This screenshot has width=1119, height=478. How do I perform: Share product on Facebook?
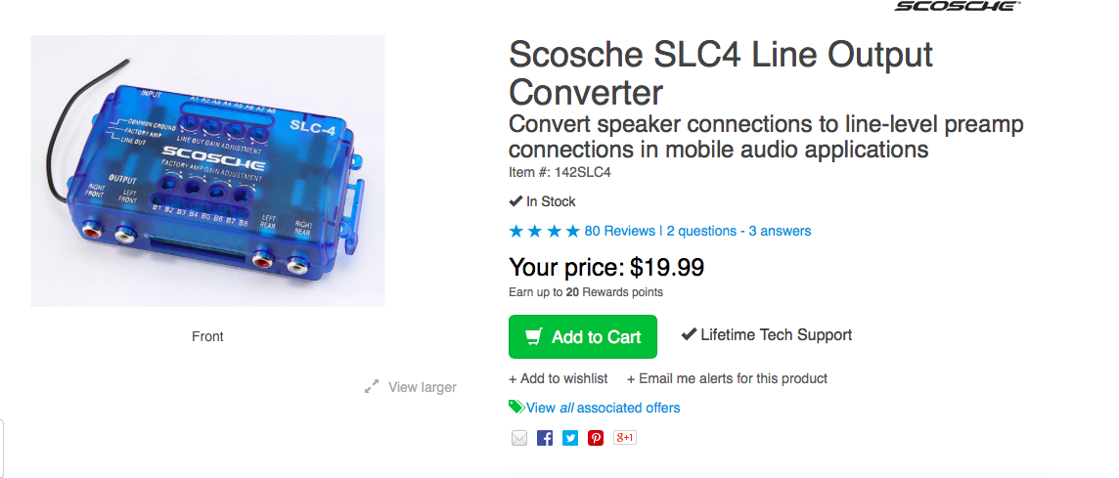pyautogui.click(x=545, y=438)
